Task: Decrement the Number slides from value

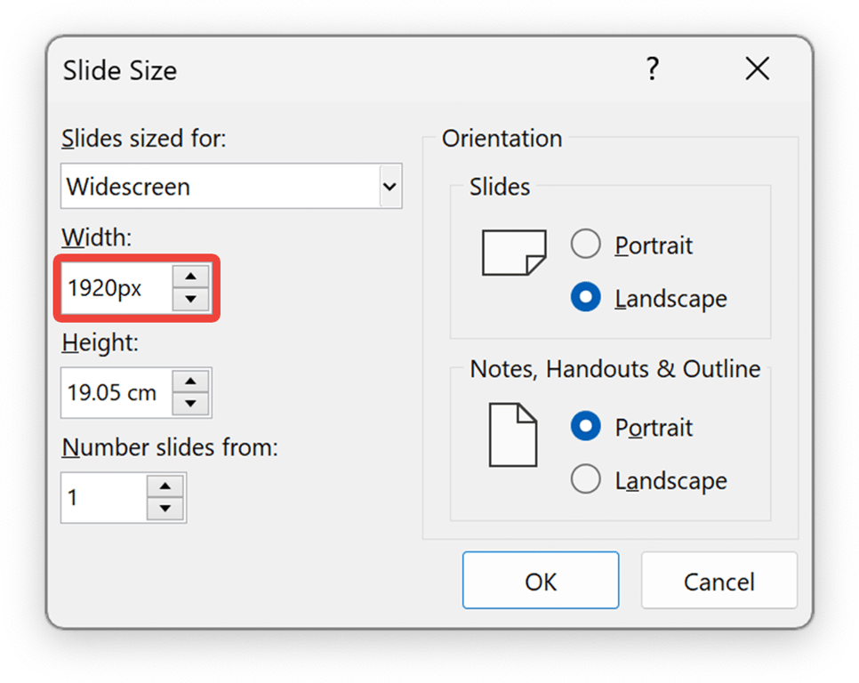Action: (x=165, y=509)
